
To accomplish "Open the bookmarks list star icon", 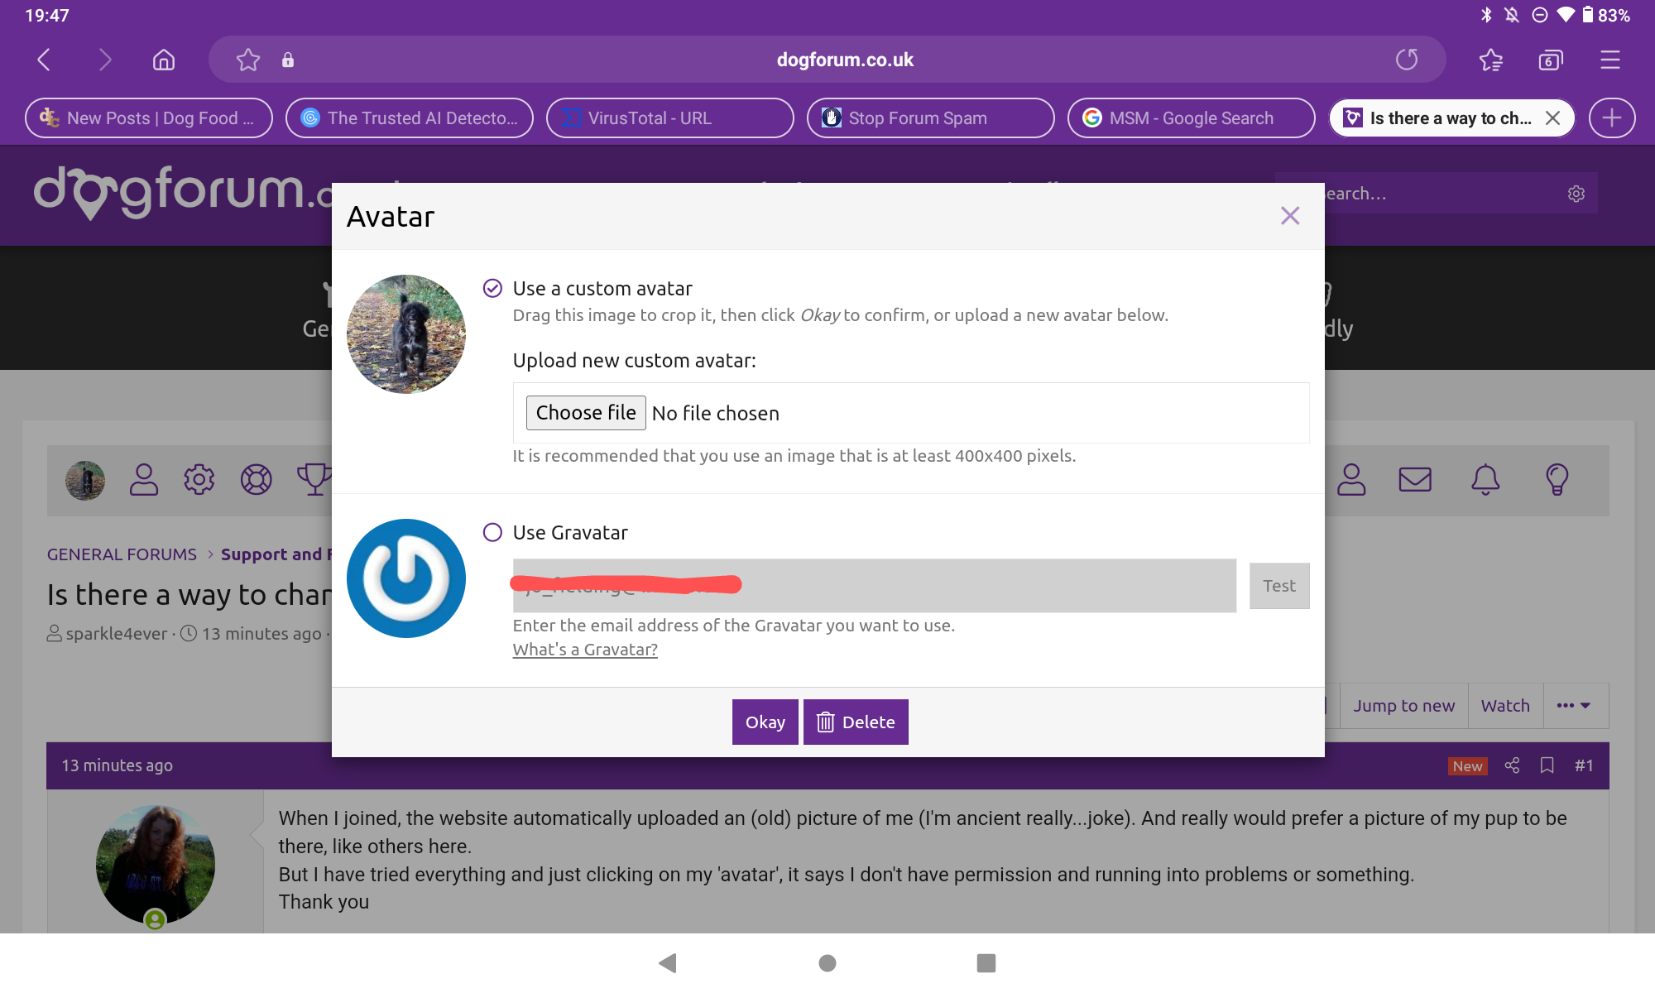I will coord(1491,60).
